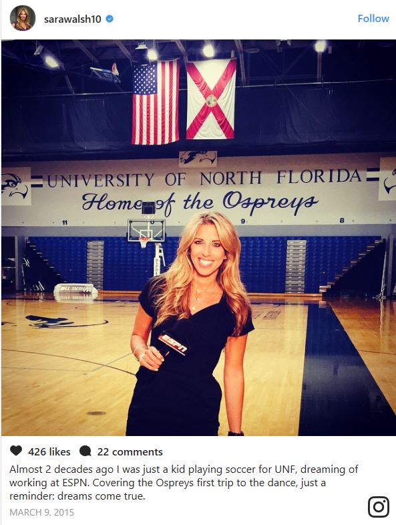
Task: Open the sarawalsh10 profile avatar
Action: (x=23, y=19)
